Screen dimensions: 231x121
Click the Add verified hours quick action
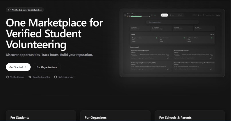click(140, 28)
